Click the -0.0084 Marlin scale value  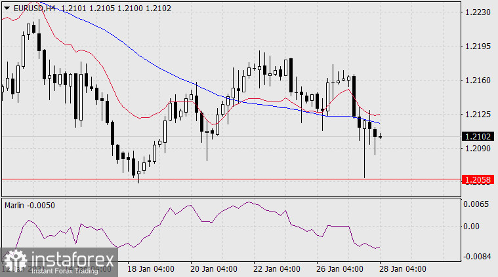477,256
